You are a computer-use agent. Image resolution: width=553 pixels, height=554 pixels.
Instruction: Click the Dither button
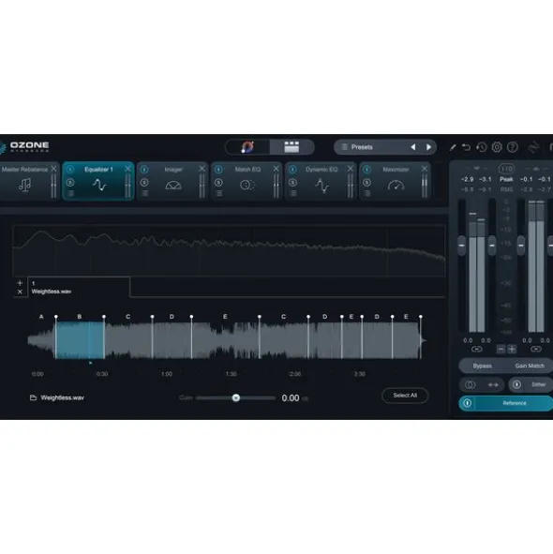pos(539,384)
